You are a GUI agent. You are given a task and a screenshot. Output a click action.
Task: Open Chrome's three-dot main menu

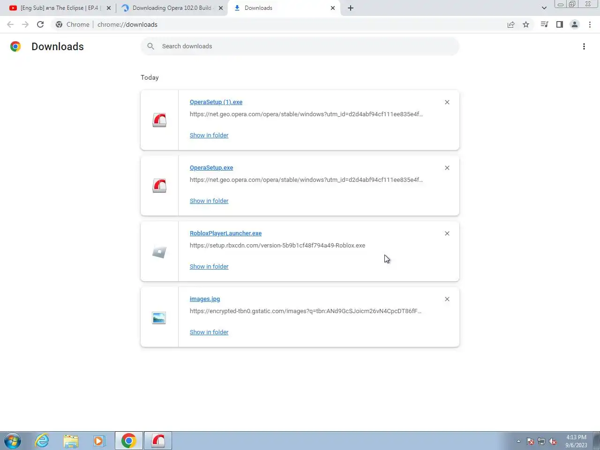point(590,24)
